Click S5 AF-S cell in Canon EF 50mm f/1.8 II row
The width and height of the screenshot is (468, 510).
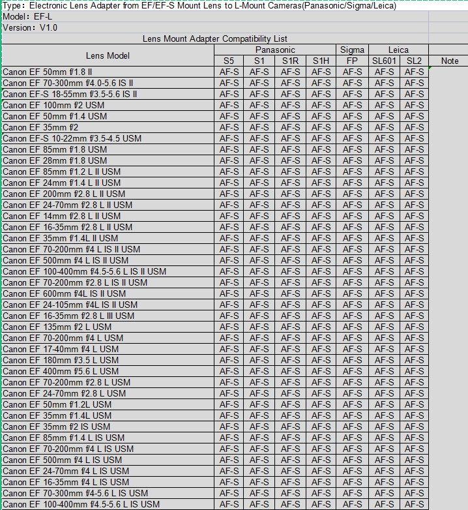[x=229, y=72]
